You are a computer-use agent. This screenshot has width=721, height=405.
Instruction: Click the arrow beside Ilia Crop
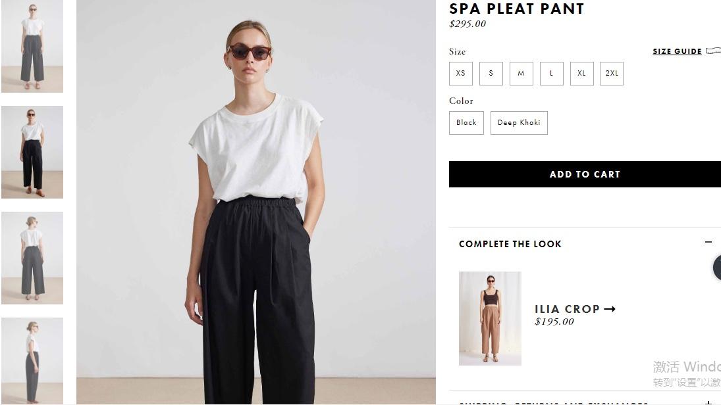click(610, 309)
